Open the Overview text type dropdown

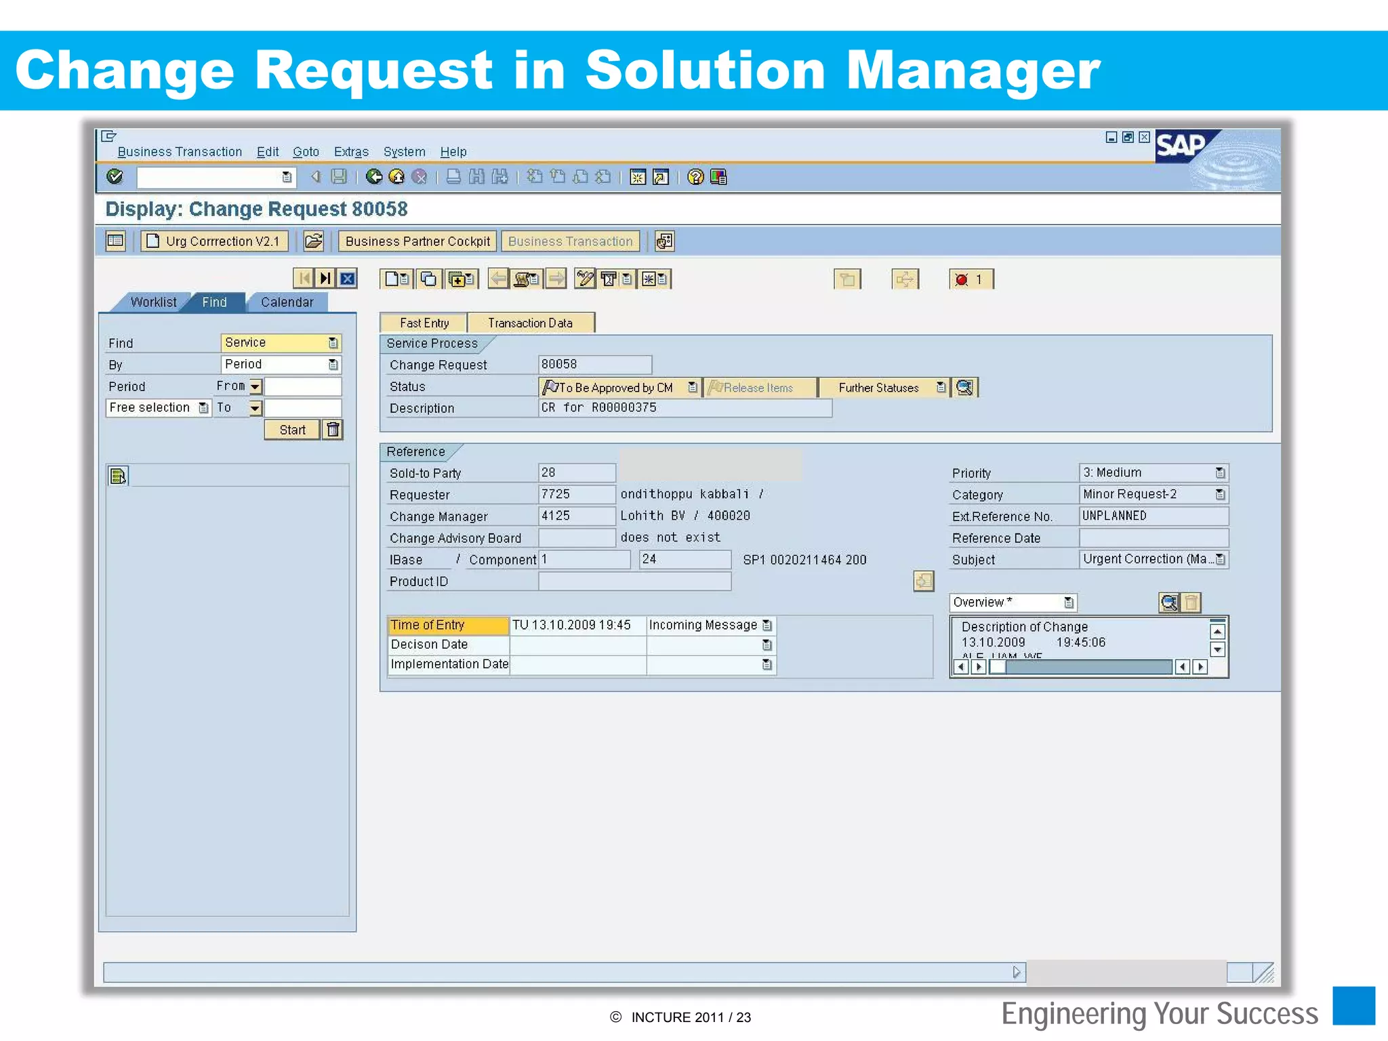1069,603
